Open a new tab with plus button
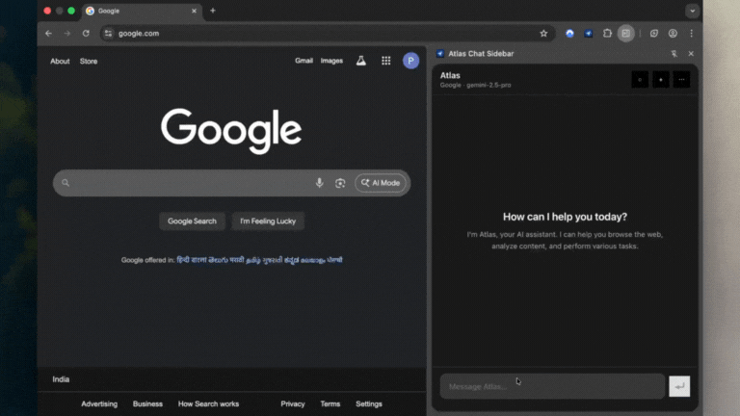Viewport: 740px width, 416px height. tap(213, 11)
